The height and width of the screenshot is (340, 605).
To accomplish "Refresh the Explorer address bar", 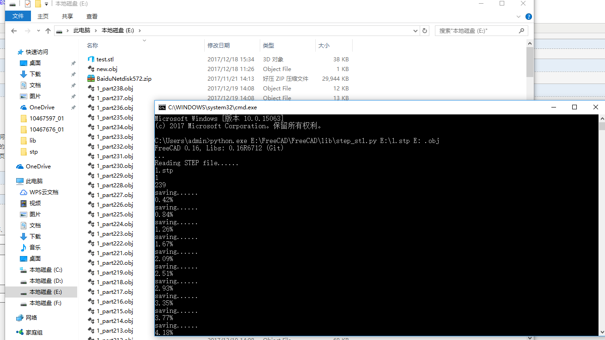I will [425, 30].
